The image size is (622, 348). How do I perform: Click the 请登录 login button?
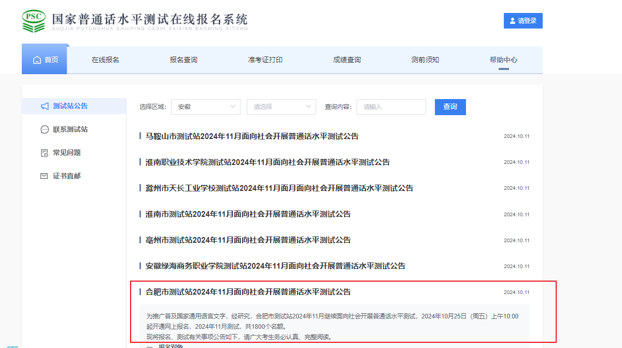click(523, 21)
